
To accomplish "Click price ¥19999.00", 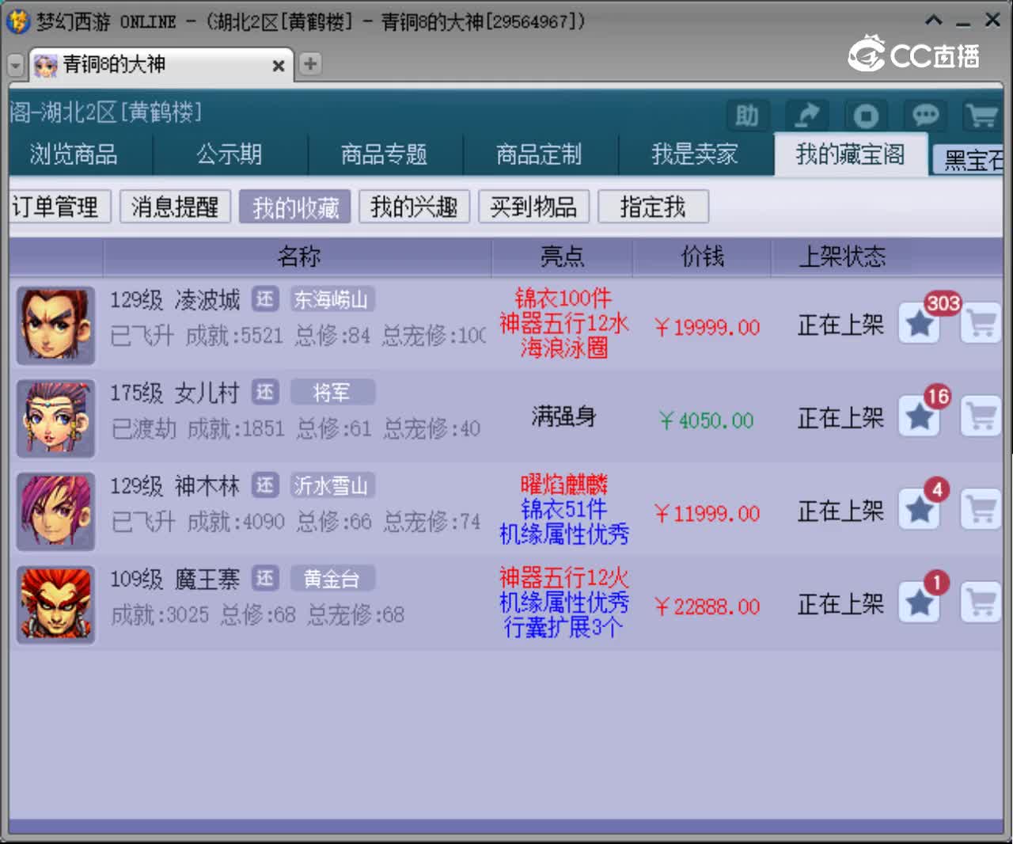I will pos(707,327).
